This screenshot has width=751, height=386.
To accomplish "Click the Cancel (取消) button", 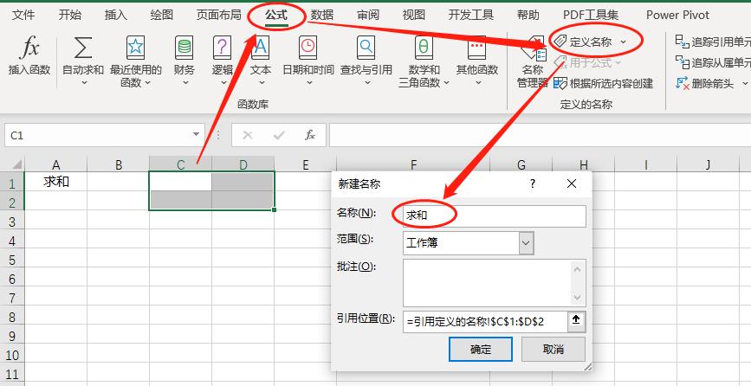I will (554, 349).
